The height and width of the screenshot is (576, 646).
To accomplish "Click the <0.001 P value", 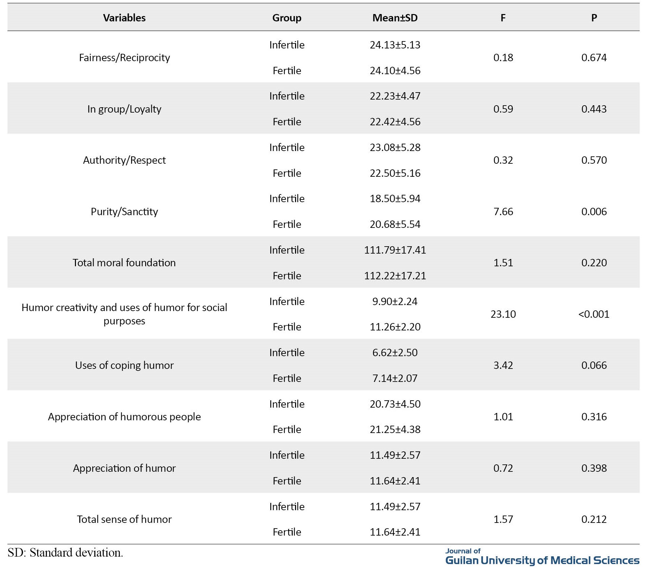I will pyautogui.click(x=594, y=314).
